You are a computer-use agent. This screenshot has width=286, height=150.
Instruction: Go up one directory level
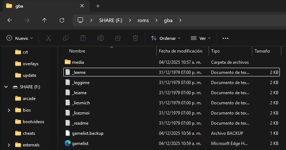click(x=45, y=20)
